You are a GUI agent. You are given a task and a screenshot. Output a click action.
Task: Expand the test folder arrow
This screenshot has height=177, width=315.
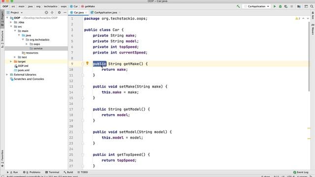coord(15,57)
